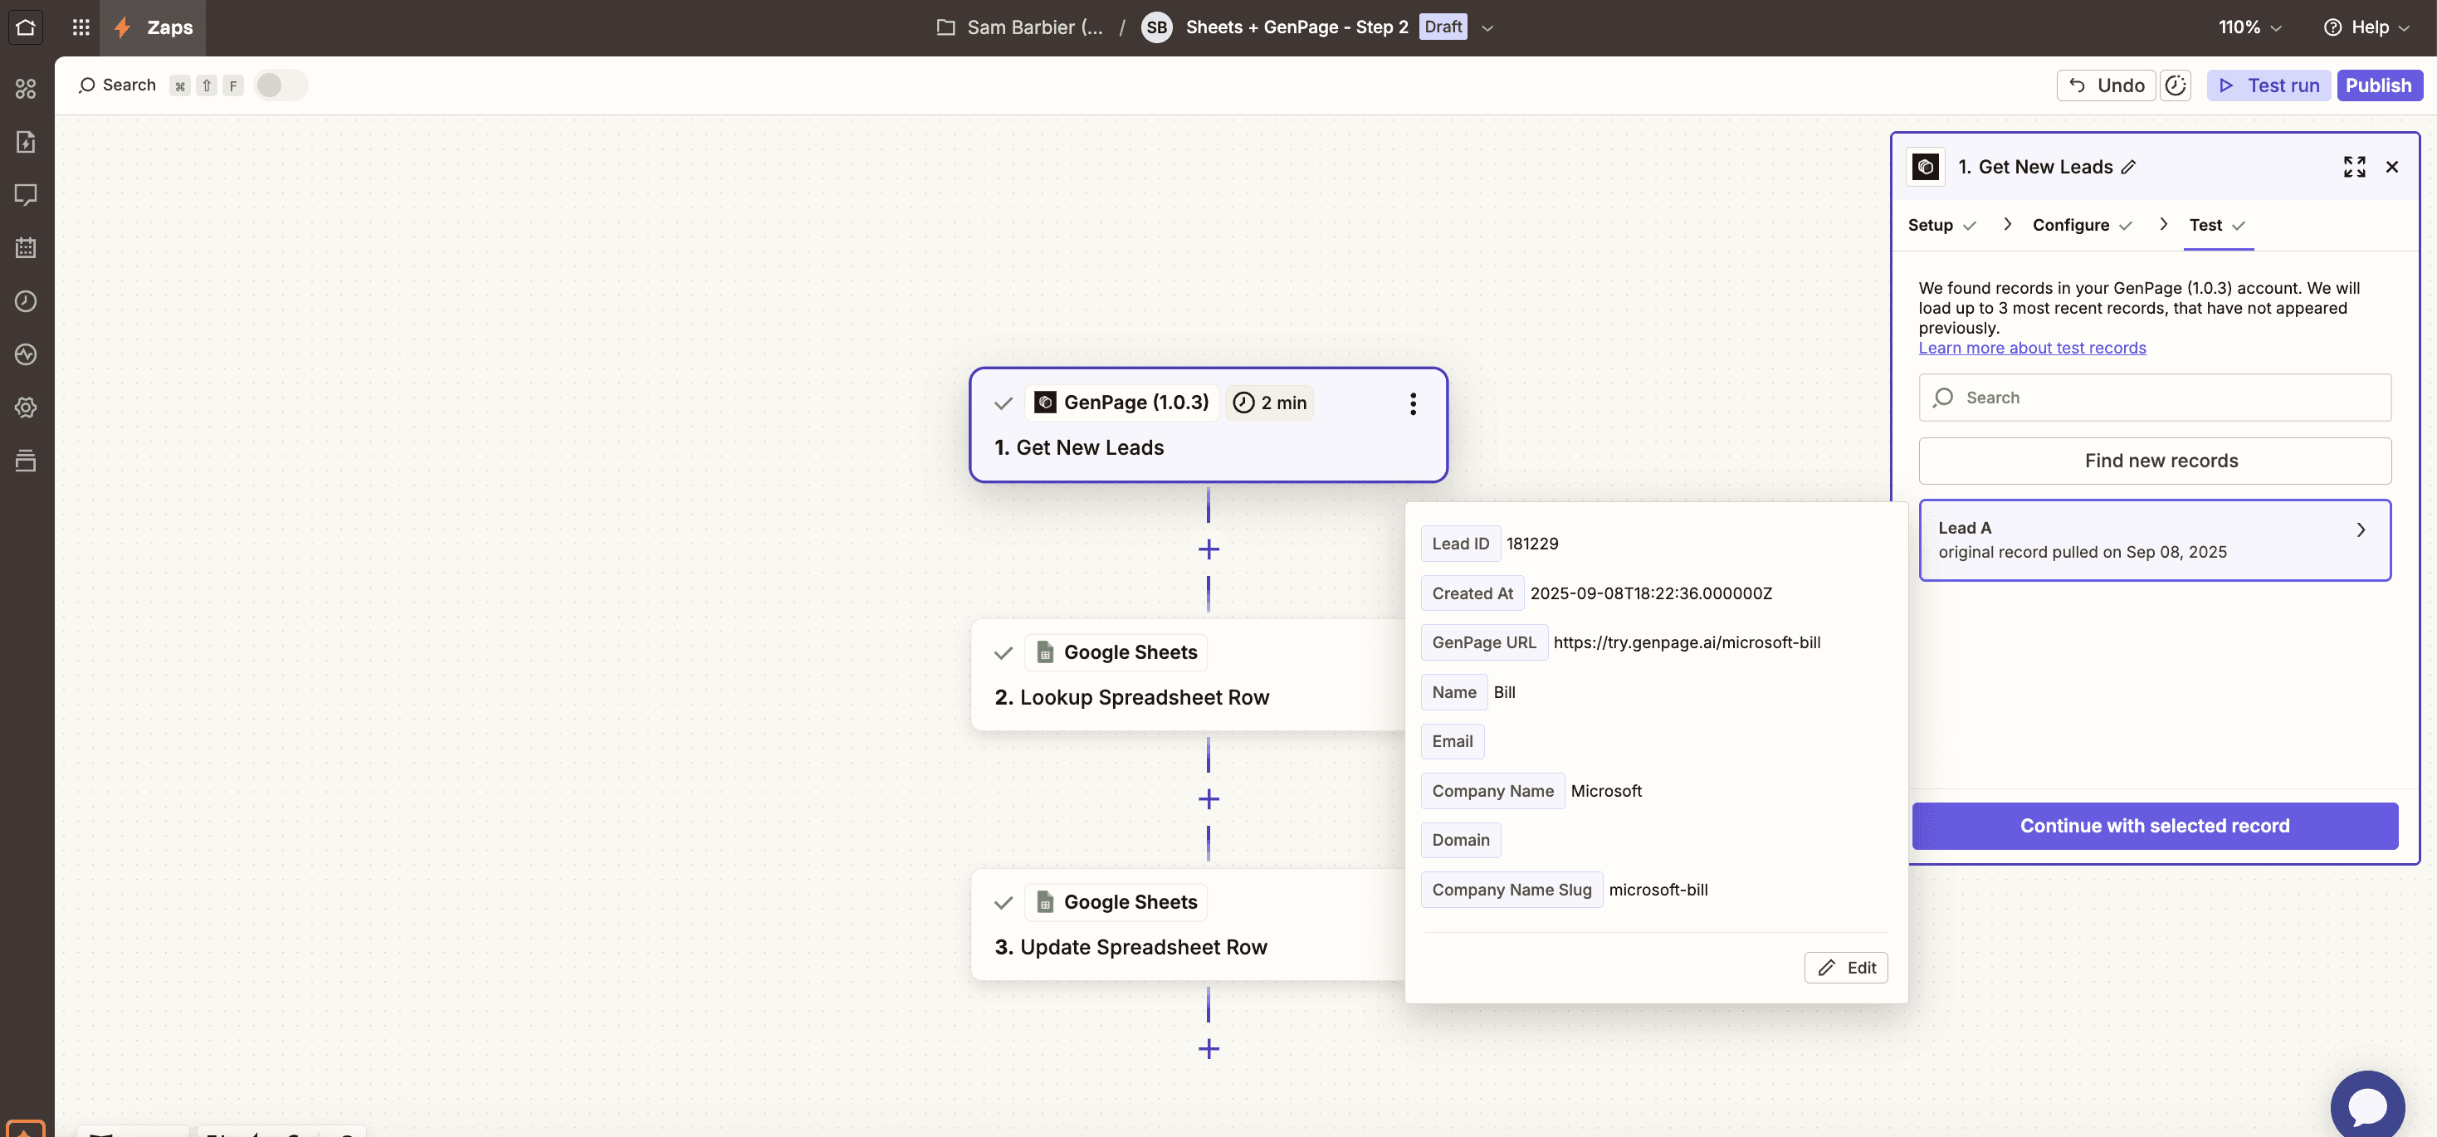Screen dimensions: 2437x1137
Task: Click Continue with selected record button
Action: [x=2154, y=826]
